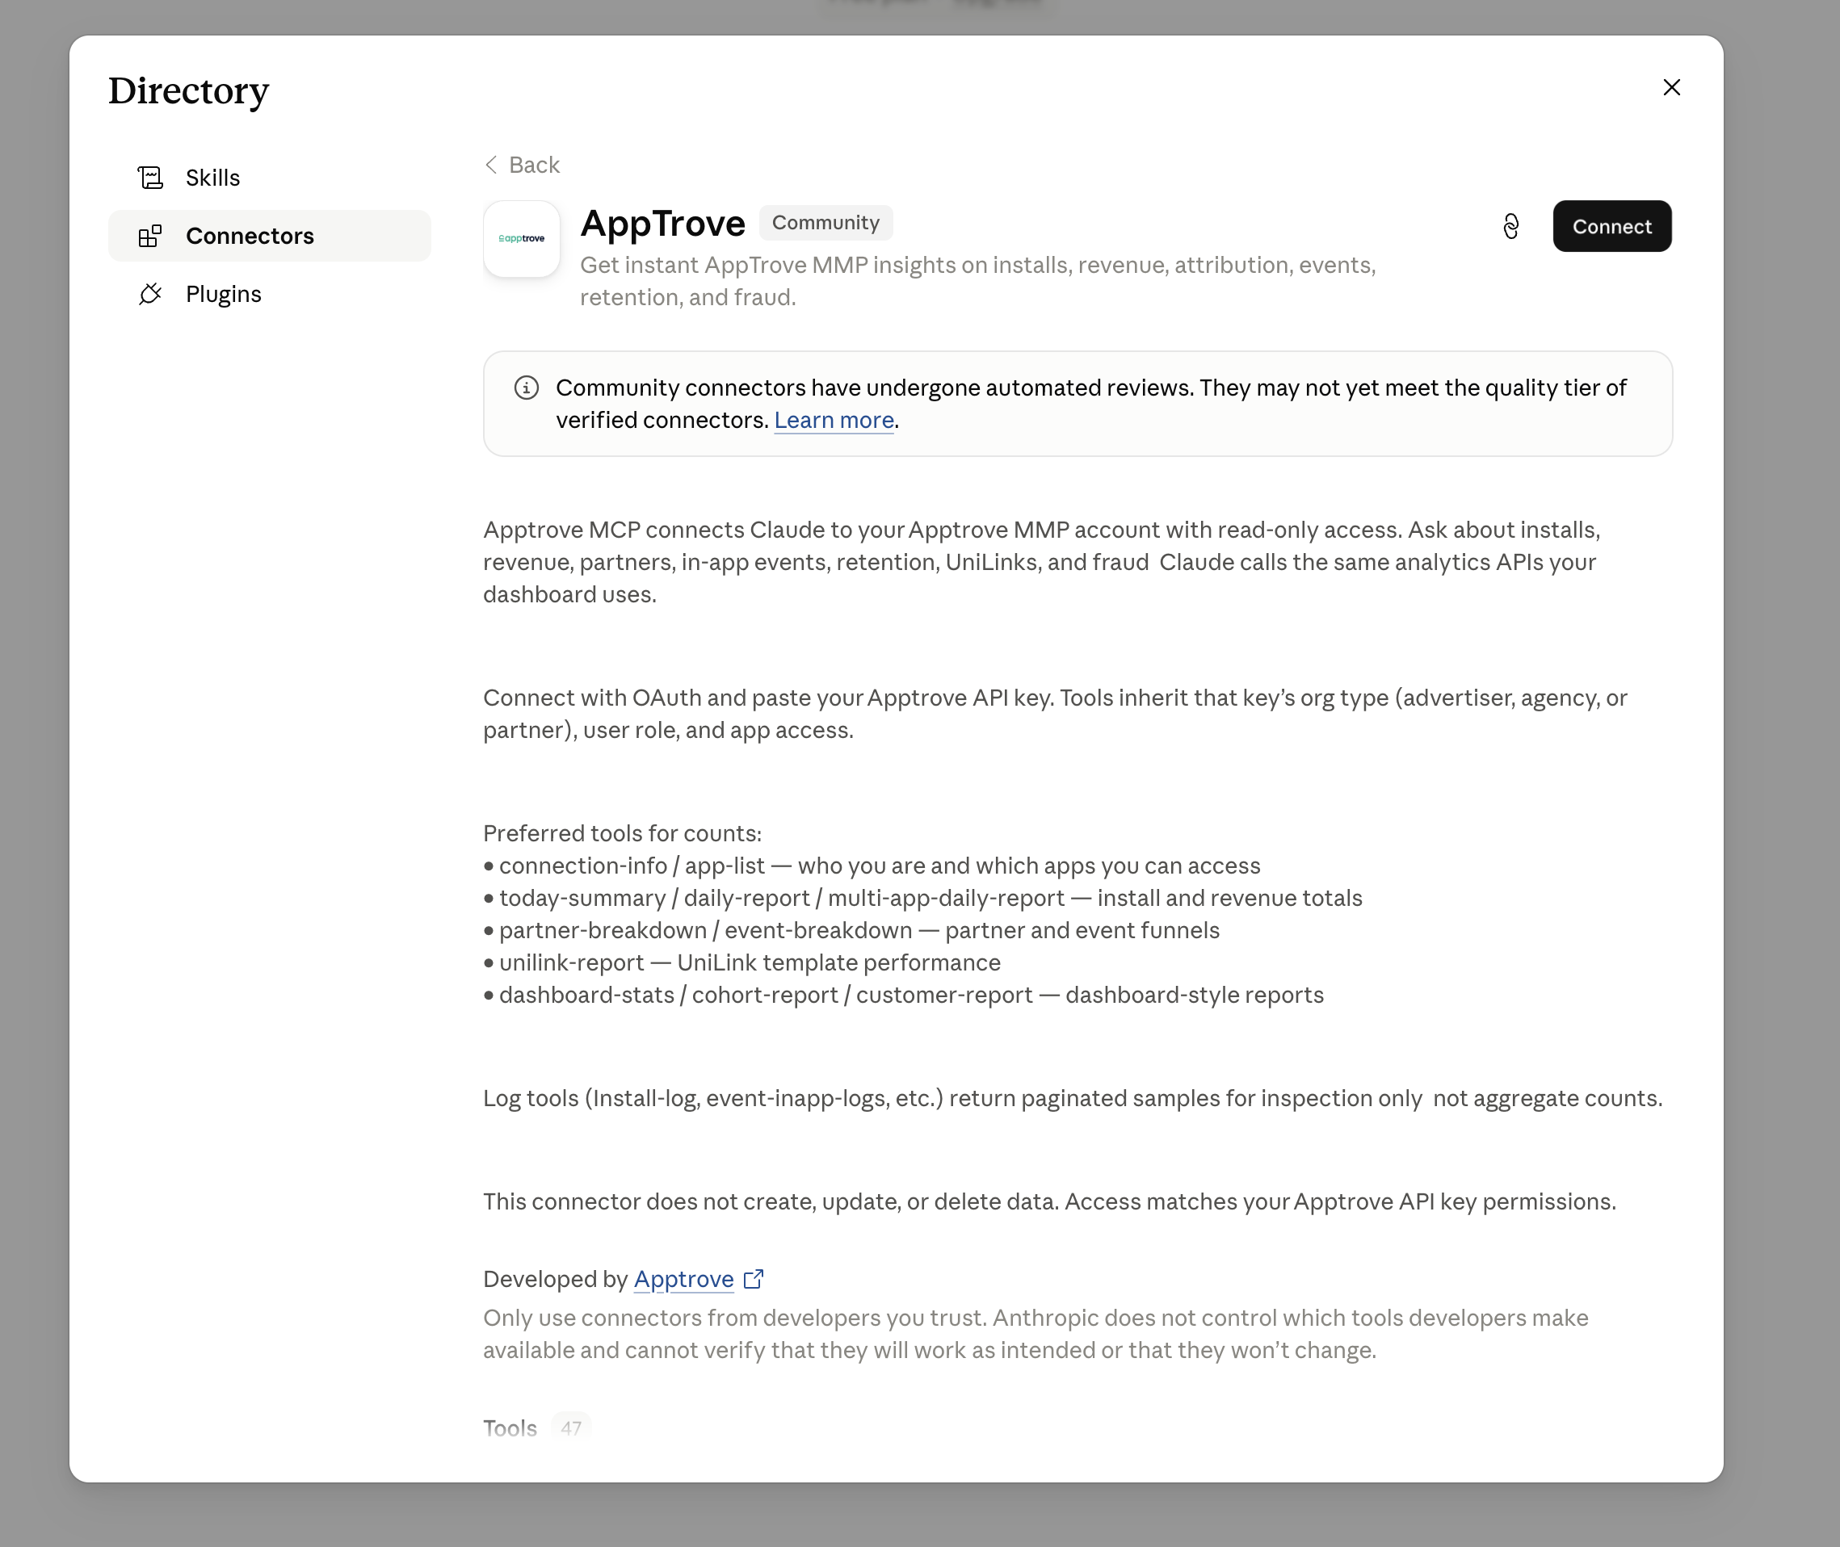Close the Directory dialog
1840x1547 pixels.
point(1671,88)
